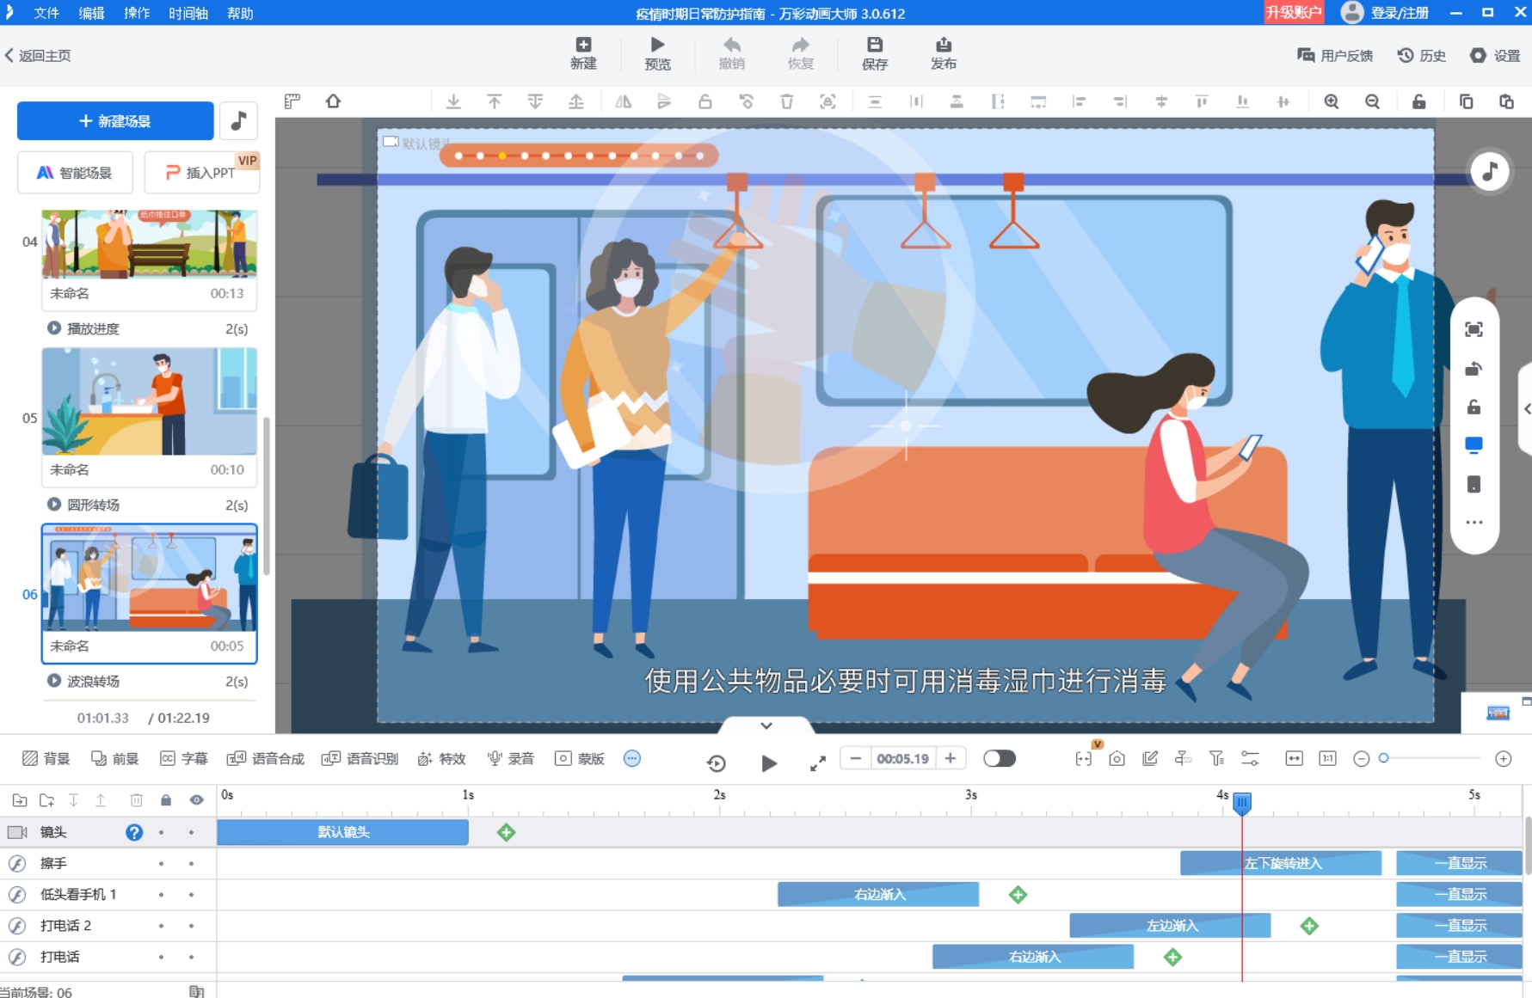Delete layer using timeline trash icon
The image size is (1532, 998).
pyautogui.click(x=136, y=800)
